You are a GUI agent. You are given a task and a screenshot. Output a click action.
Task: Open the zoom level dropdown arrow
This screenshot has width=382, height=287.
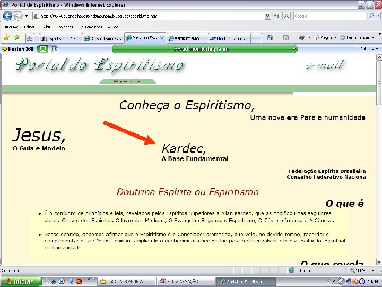point(373,271)
